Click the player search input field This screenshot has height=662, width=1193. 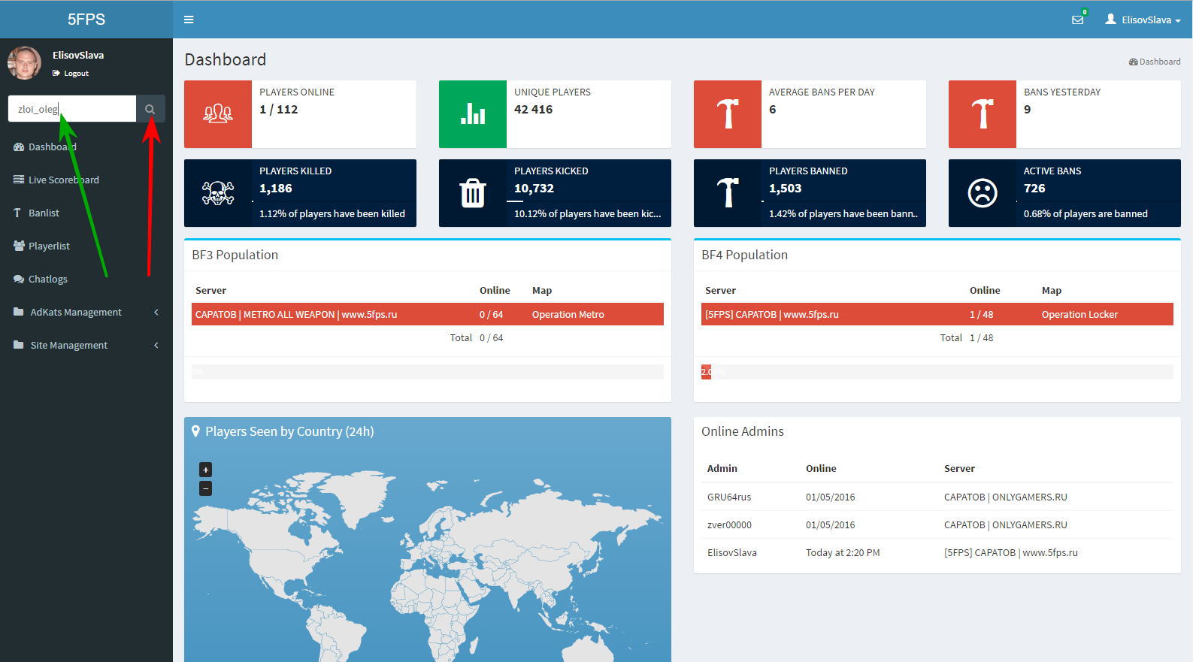point(72,109)
